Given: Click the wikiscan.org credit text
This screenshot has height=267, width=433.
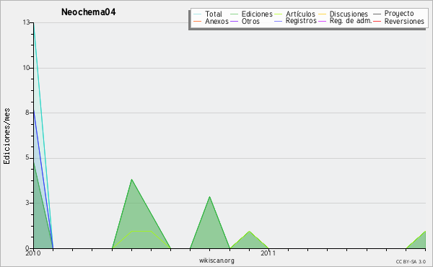Looking at the screenshot, I should (216, 261).
